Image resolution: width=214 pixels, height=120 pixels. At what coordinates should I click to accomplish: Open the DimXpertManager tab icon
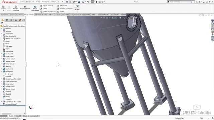[x=16, y=20]
